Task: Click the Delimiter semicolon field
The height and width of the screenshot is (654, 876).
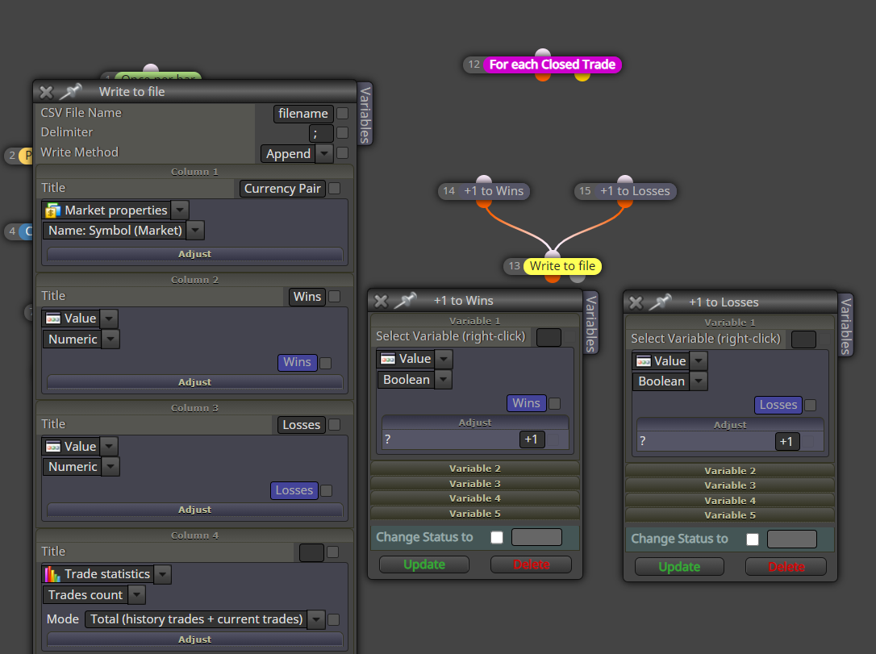Action: pyautogui.click(x=321, y=134)
